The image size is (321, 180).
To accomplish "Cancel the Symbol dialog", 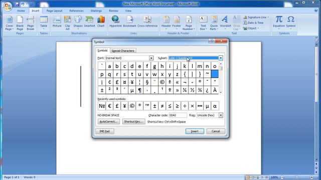I will [x=216, y=131].
